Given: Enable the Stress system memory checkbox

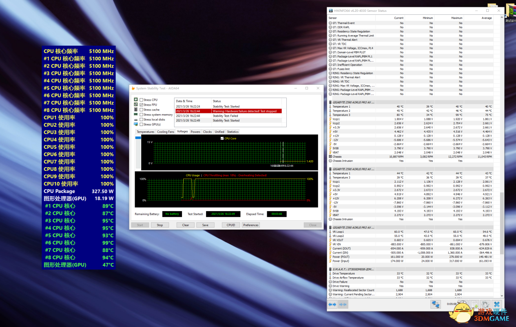Looking at the screenshot, I should (141, 115).
